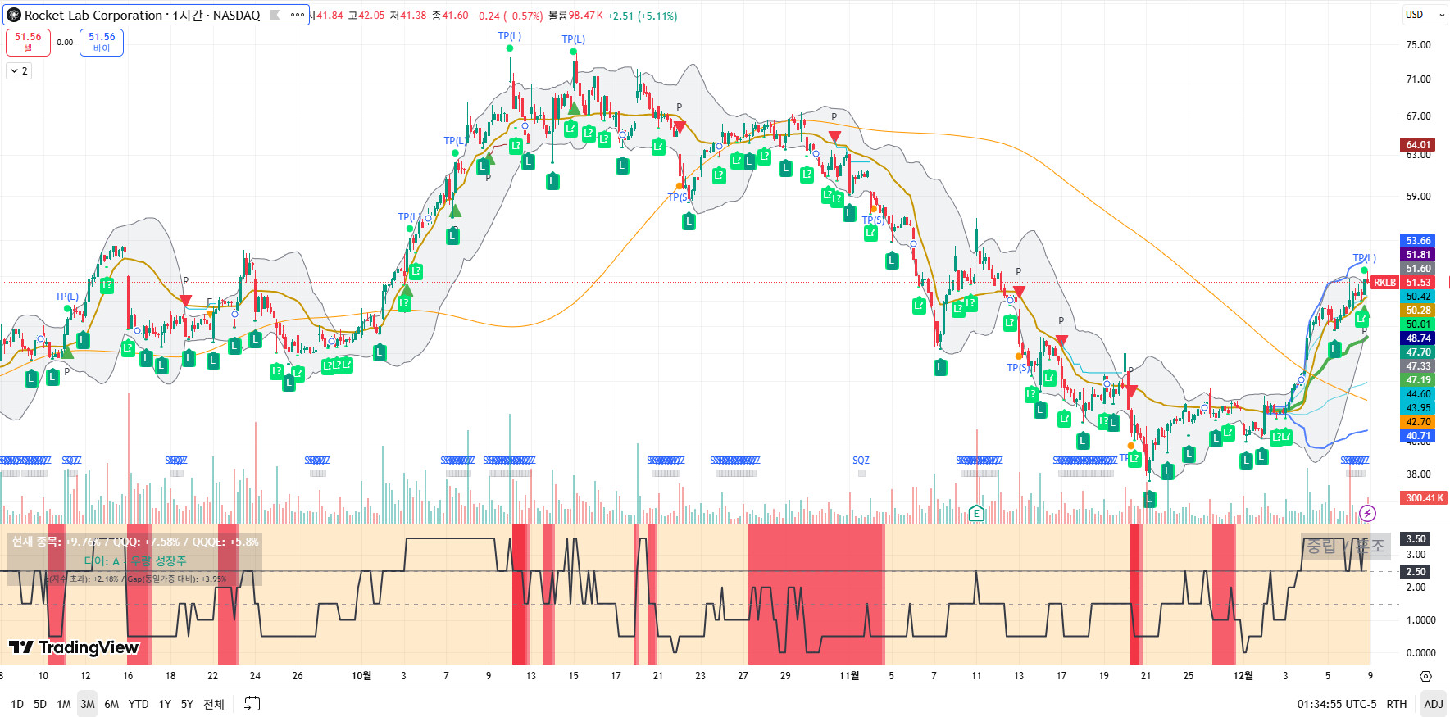The image size is (1450, 717).
Task: Click the -0.24 (-0.57%) change readout
Action: tap(508, 16)
